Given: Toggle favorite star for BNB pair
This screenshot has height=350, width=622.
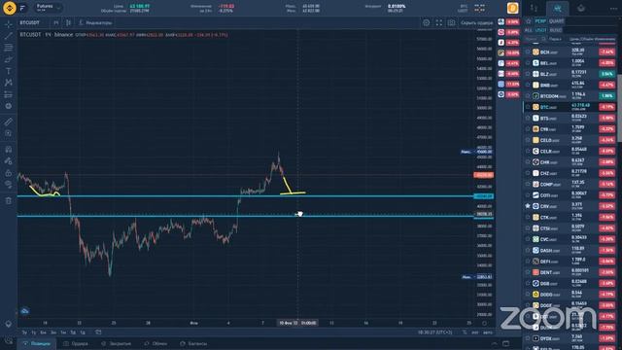Looking at the screenshot, I should (x=528, y=85).
